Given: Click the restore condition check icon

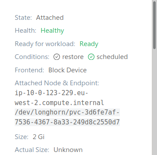Looking at the screenshot, I should [x=57, y=57].
